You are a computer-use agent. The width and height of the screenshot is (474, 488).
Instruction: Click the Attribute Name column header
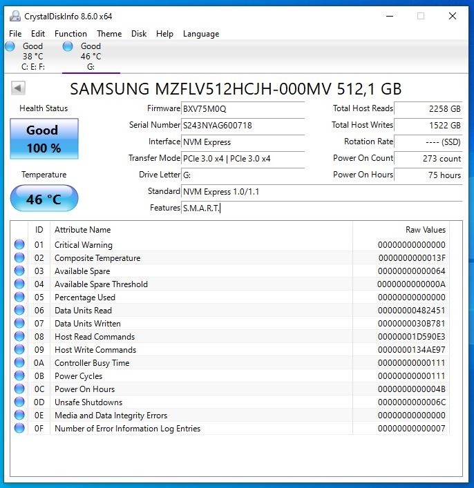point(201,230)
